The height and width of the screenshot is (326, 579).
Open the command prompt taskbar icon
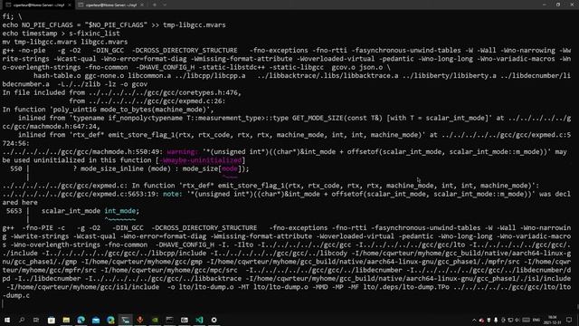pos(185,320)
